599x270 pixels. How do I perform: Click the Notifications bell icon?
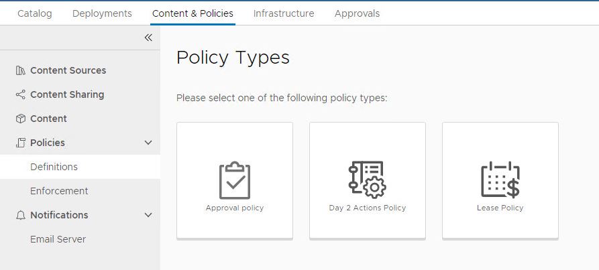20,215
